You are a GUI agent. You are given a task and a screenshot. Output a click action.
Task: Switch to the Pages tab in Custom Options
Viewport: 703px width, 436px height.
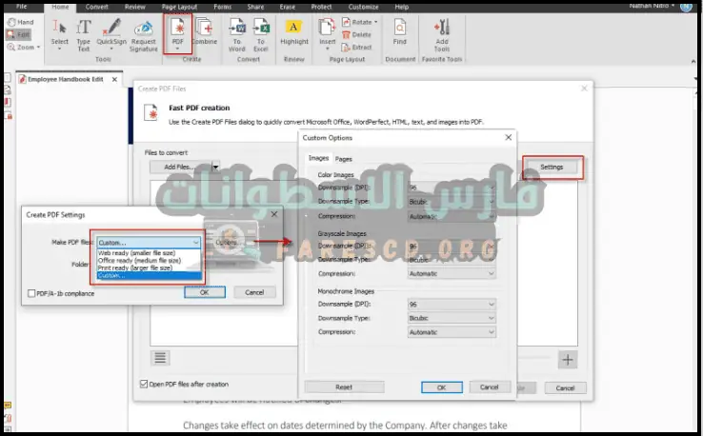pos(344,159)
